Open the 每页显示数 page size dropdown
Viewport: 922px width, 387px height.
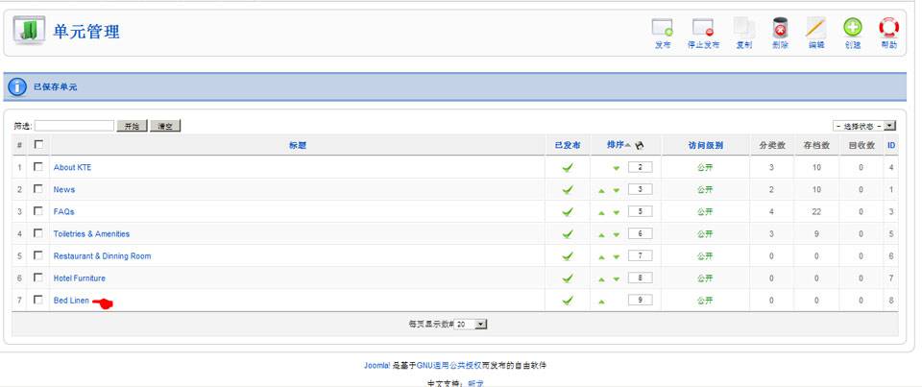coord(471,324)
